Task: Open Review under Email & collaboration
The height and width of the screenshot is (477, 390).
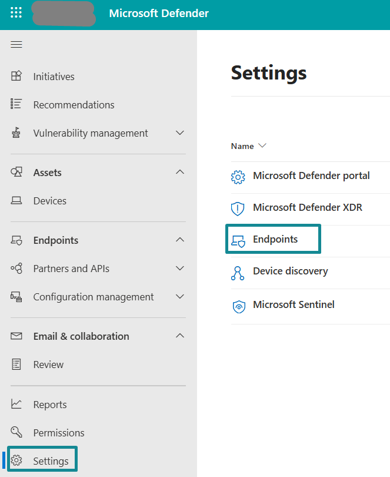Action: [48, 365]
